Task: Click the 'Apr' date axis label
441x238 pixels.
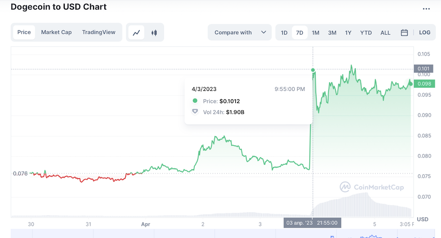Action: click(x=146, y=224)
